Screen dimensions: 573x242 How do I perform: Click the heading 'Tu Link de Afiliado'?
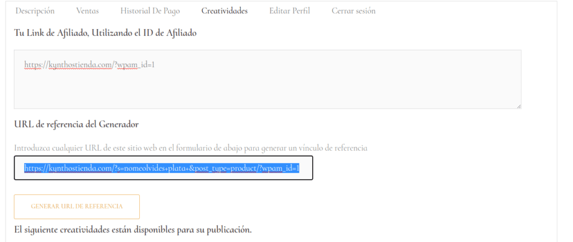[105, 32]
